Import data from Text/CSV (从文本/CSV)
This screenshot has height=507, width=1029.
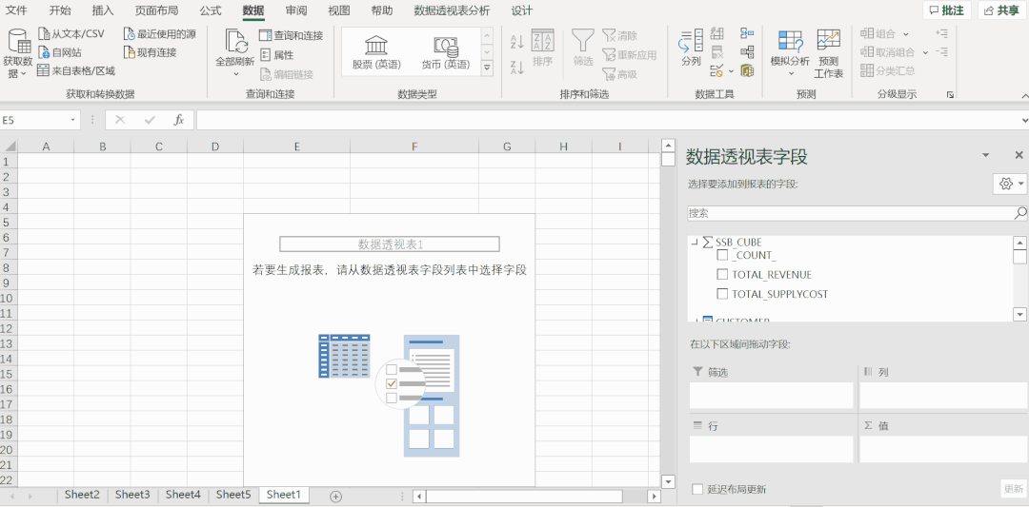click(71, 34)
